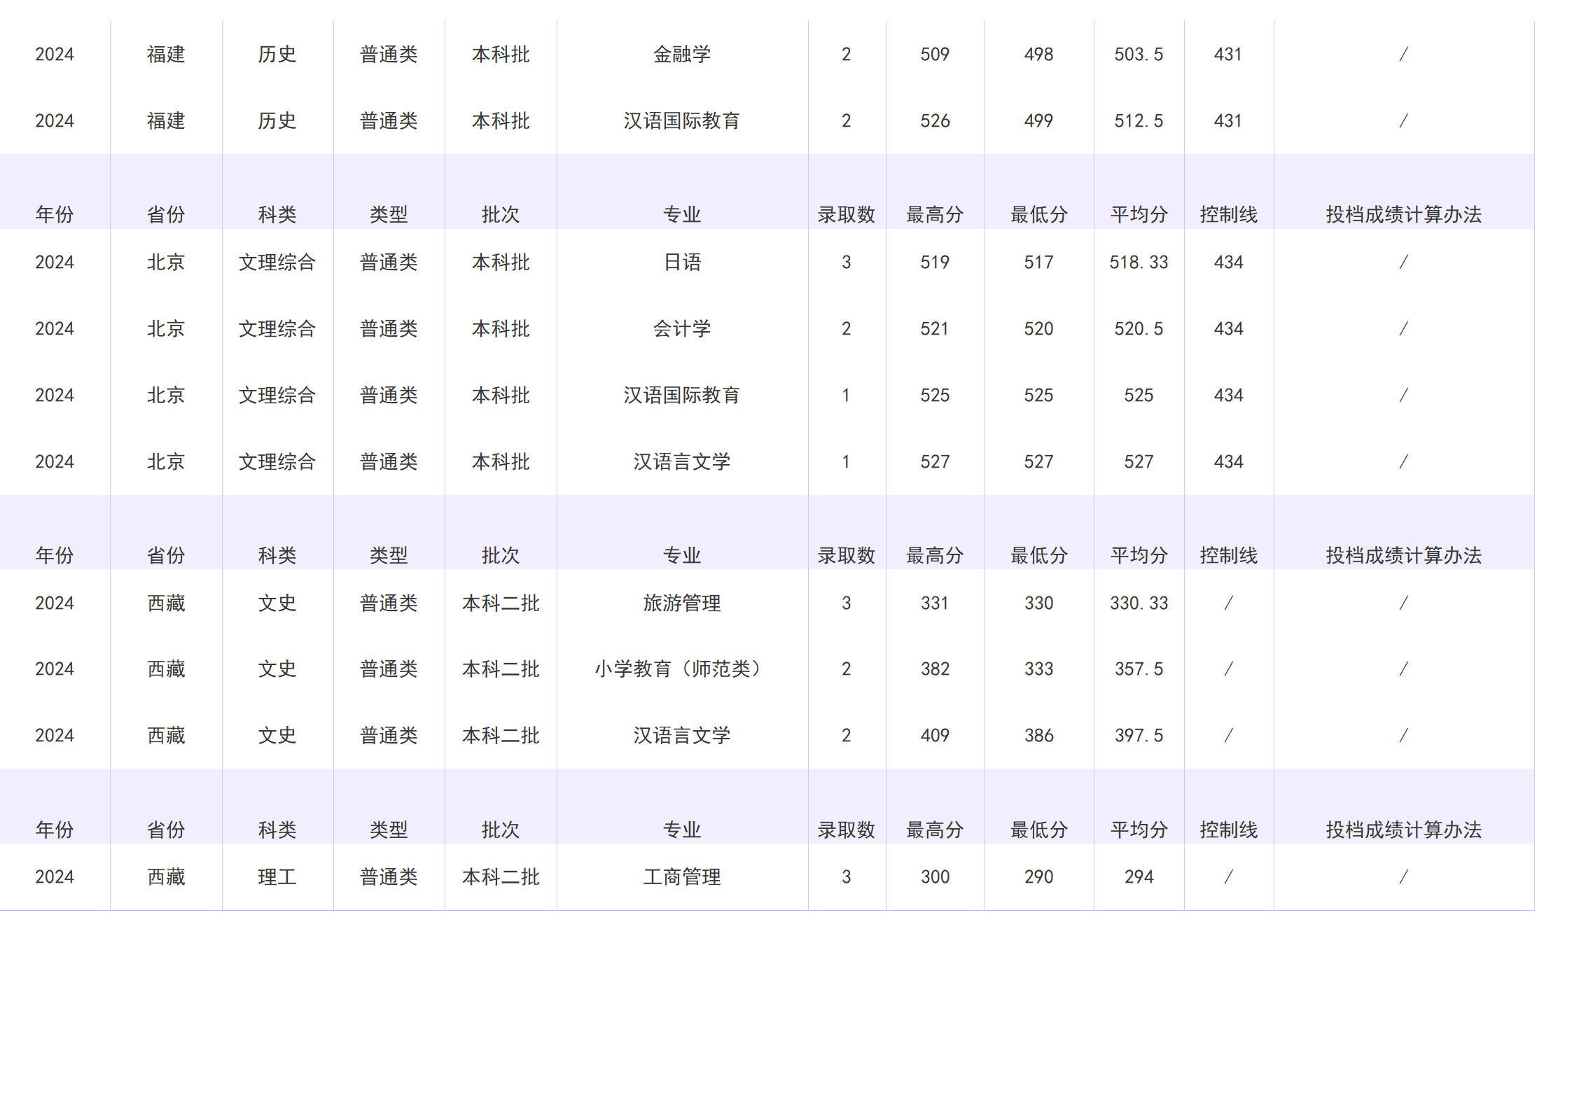Select the 工商管理 major in 西藏 row
The width and height of the screenshot is (1572, 1111).
click(683, 876)
